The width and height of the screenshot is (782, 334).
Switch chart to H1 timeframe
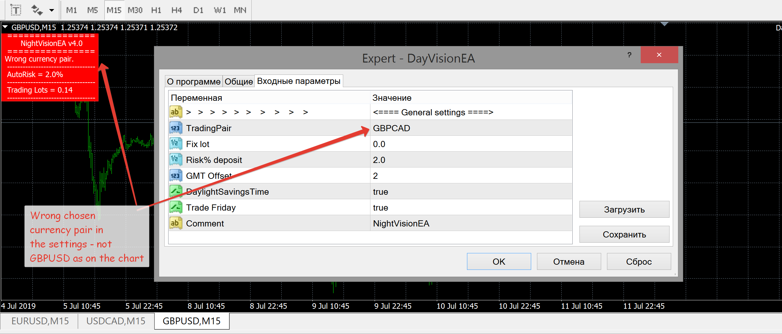click(x=156, y=10)
